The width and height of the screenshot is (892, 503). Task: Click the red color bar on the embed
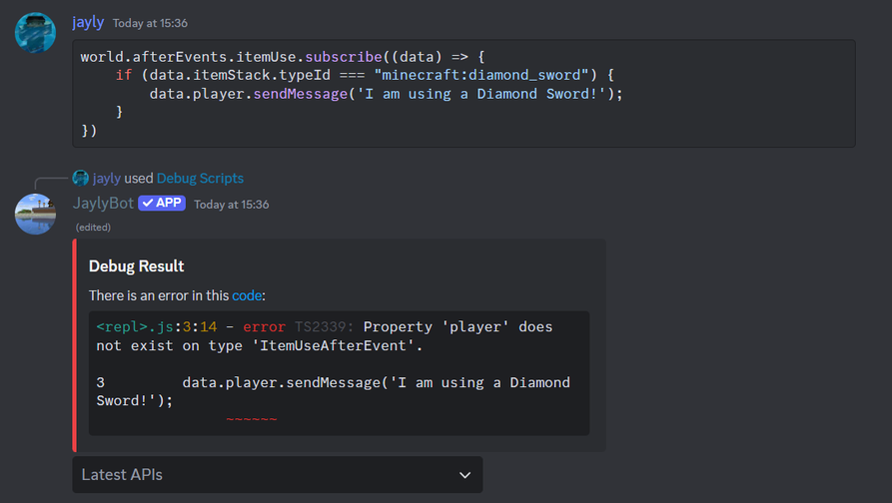pos(75,345)
